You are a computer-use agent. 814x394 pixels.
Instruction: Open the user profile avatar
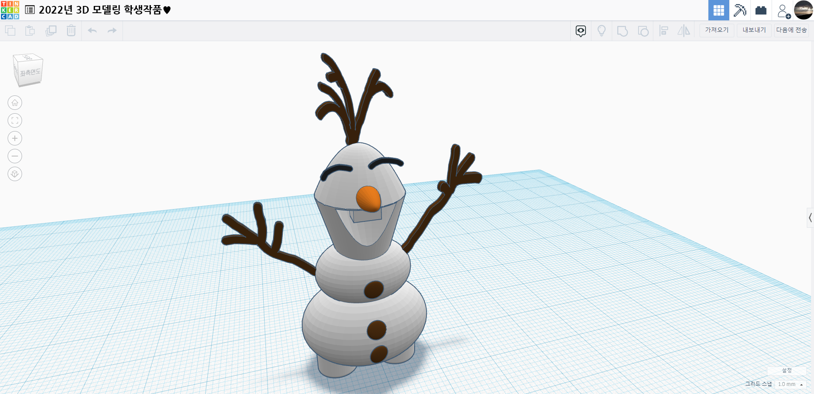(x=803, y=10)
